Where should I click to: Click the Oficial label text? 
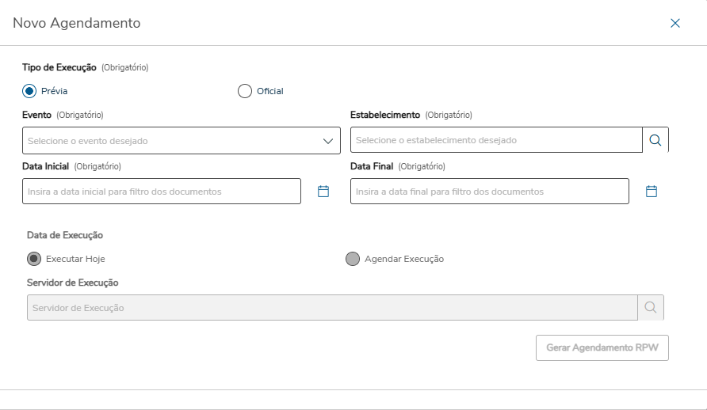(x=270, y=91)
